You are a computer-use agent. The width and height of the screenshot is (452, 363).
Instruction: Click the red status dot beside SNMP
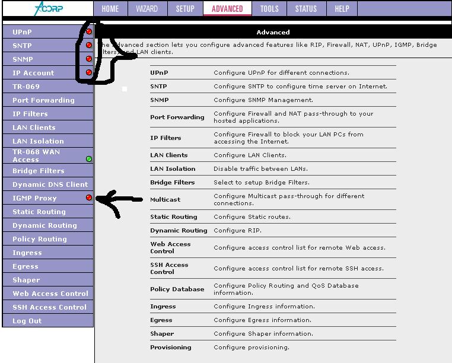[89, 59]
